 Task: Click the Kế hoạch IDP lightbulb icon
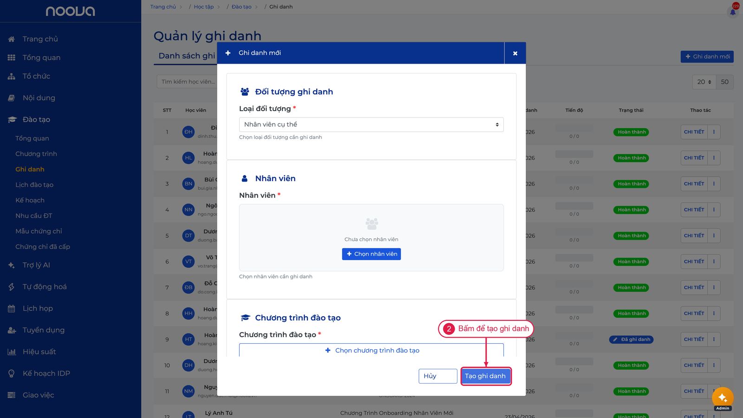12,373
